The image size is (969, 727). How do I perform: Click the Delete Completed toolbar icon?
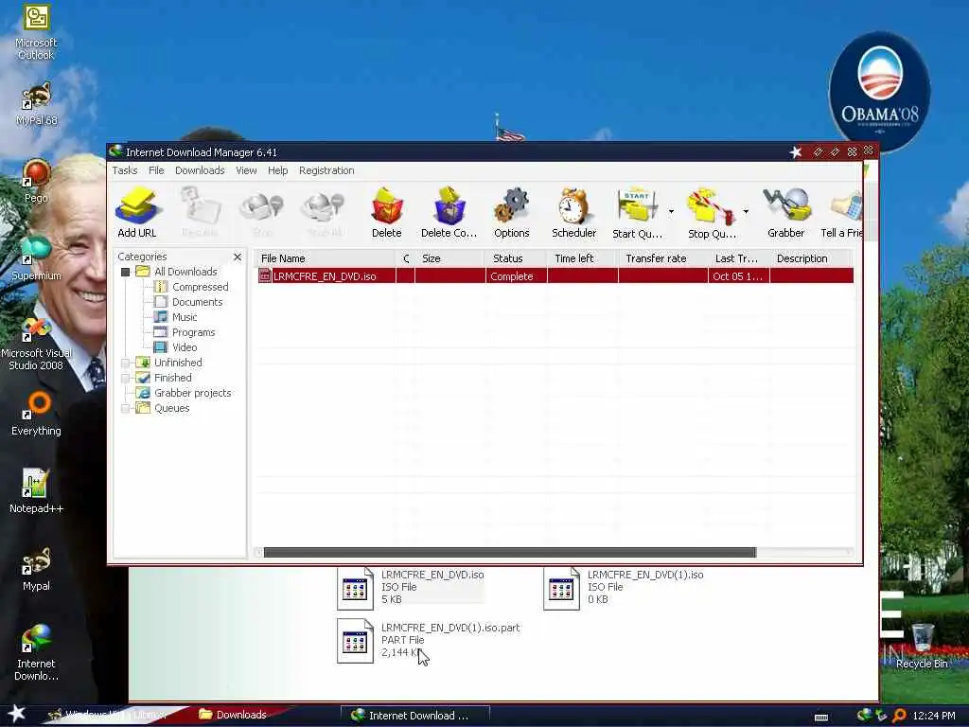click(x=449, y=212)
